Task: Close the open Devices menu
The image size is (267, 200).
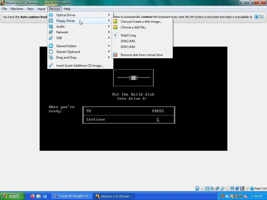Action: (54, 9)
